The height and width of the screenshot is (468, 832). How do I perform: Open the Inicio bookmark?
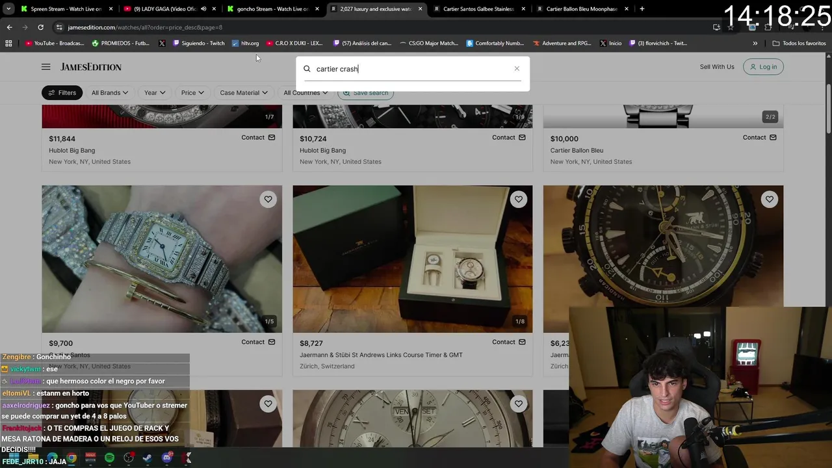pos(610,44)
